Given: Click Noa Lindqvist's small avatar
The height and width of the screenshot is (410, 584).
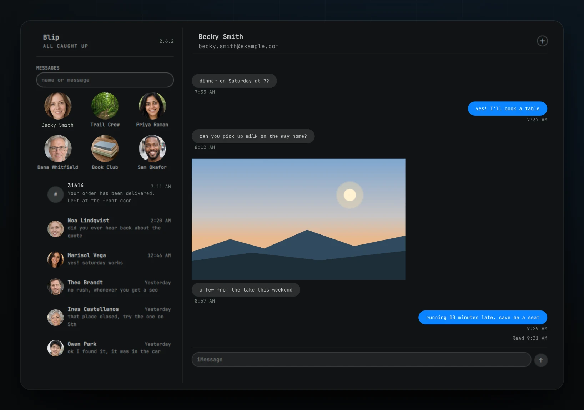Looking at the screenshot, I should tap(56, 229).
